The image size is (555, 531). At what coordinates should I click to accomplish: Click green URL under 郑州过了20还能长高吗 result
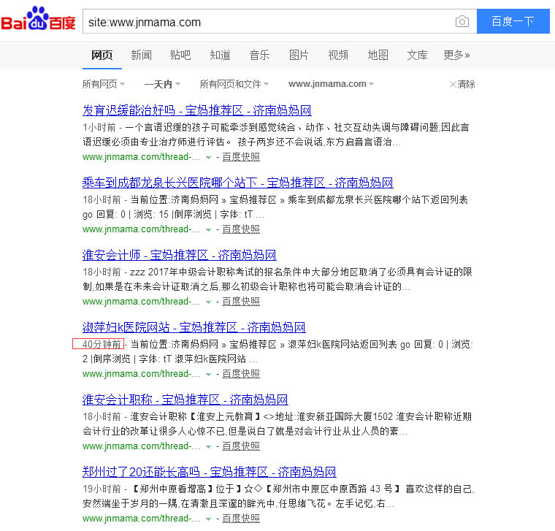tap(141, 518)
